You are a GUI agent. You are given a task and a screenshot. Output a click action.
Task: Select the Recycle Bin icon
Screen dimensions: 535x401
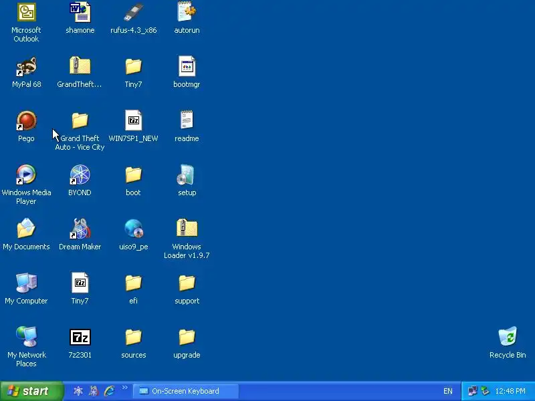(508, 337)
